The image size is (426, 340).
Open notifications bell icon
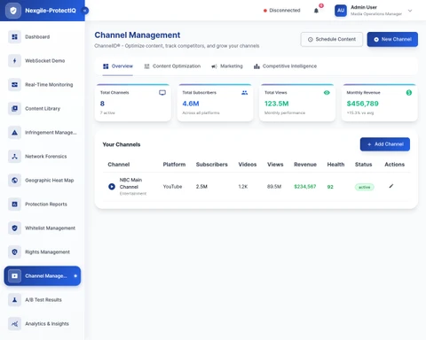point(316,11)
